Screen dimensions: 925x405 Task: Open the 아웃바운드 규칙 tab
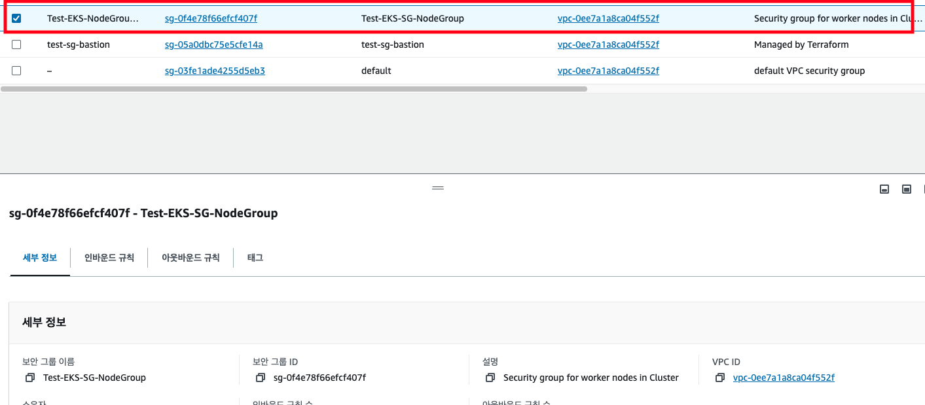click(x=190, y=258)
